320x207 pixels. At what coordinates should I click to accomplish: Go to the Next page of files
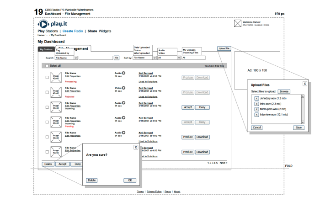tap(224, 163)
